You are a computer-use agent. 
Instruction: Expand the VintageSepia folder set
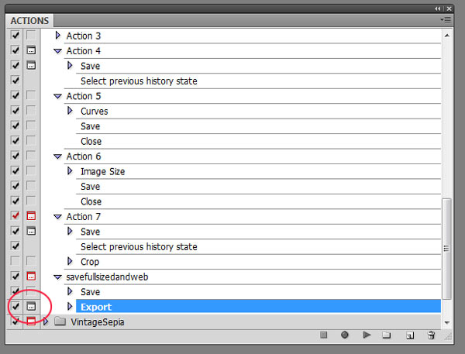coord(46,321)
